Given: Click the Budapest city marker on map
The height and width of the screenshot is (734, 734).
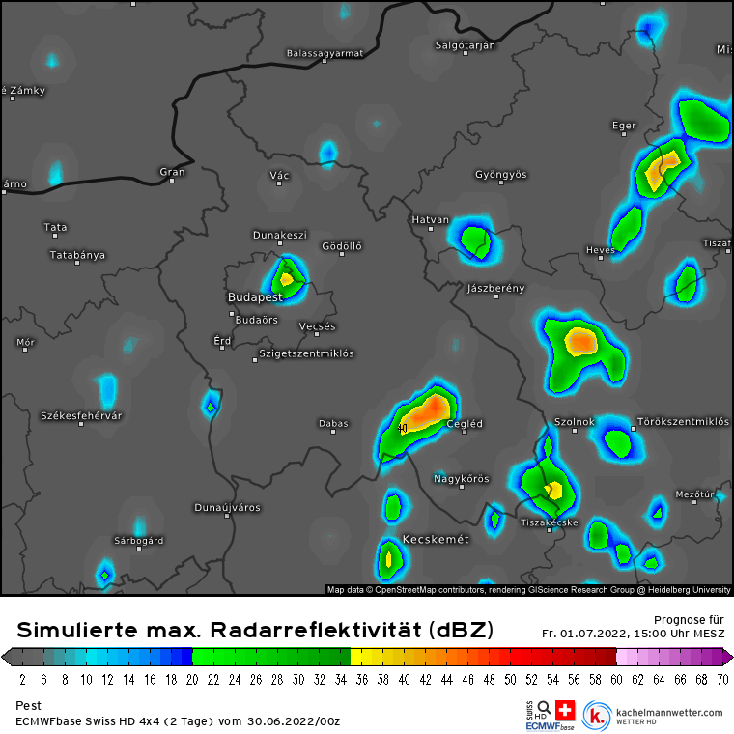Looking at the screenshot, I should (232, 313).
